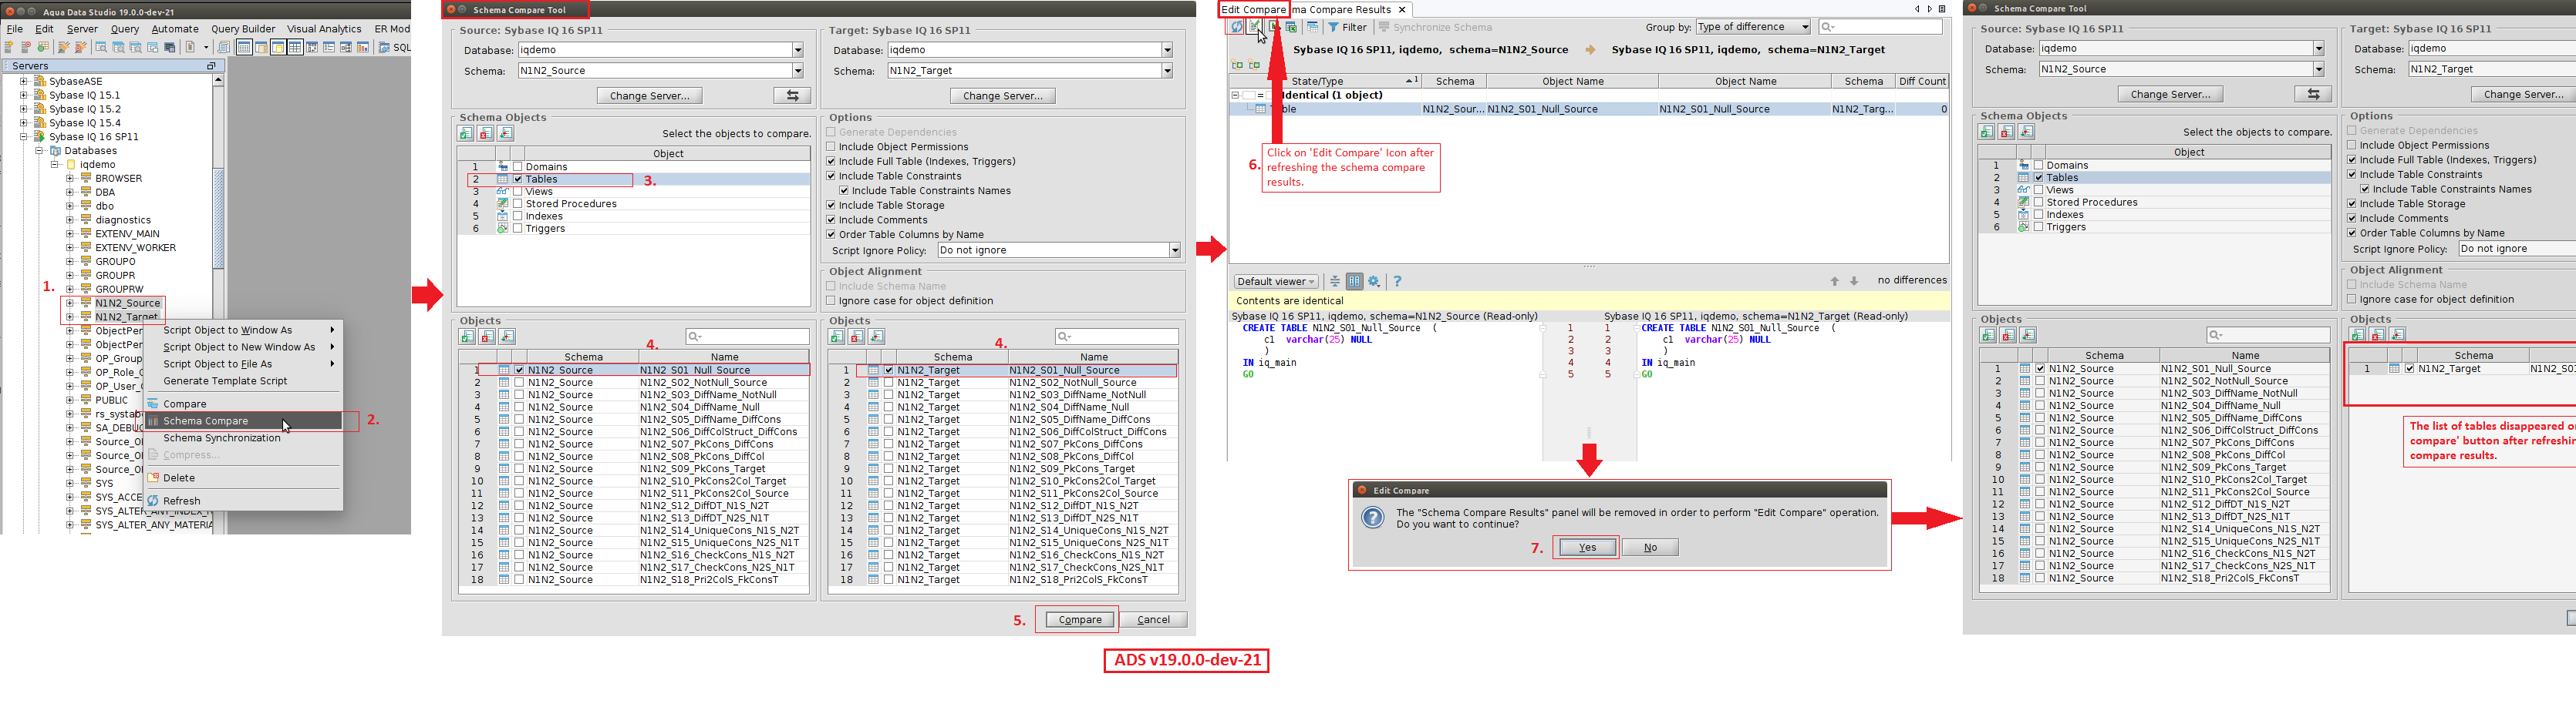Click the refresh icon in Schema Compare Results toolbar
Image resolution: width=2576 pixels, height=707 pixels.
(x=1237, y=27)
